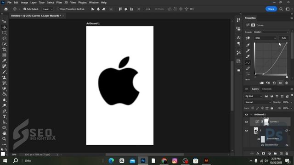This screenshot has height=165, width=294.
Task: Open the Kind filter dropdown in Layers
Action: pos(254,96)
